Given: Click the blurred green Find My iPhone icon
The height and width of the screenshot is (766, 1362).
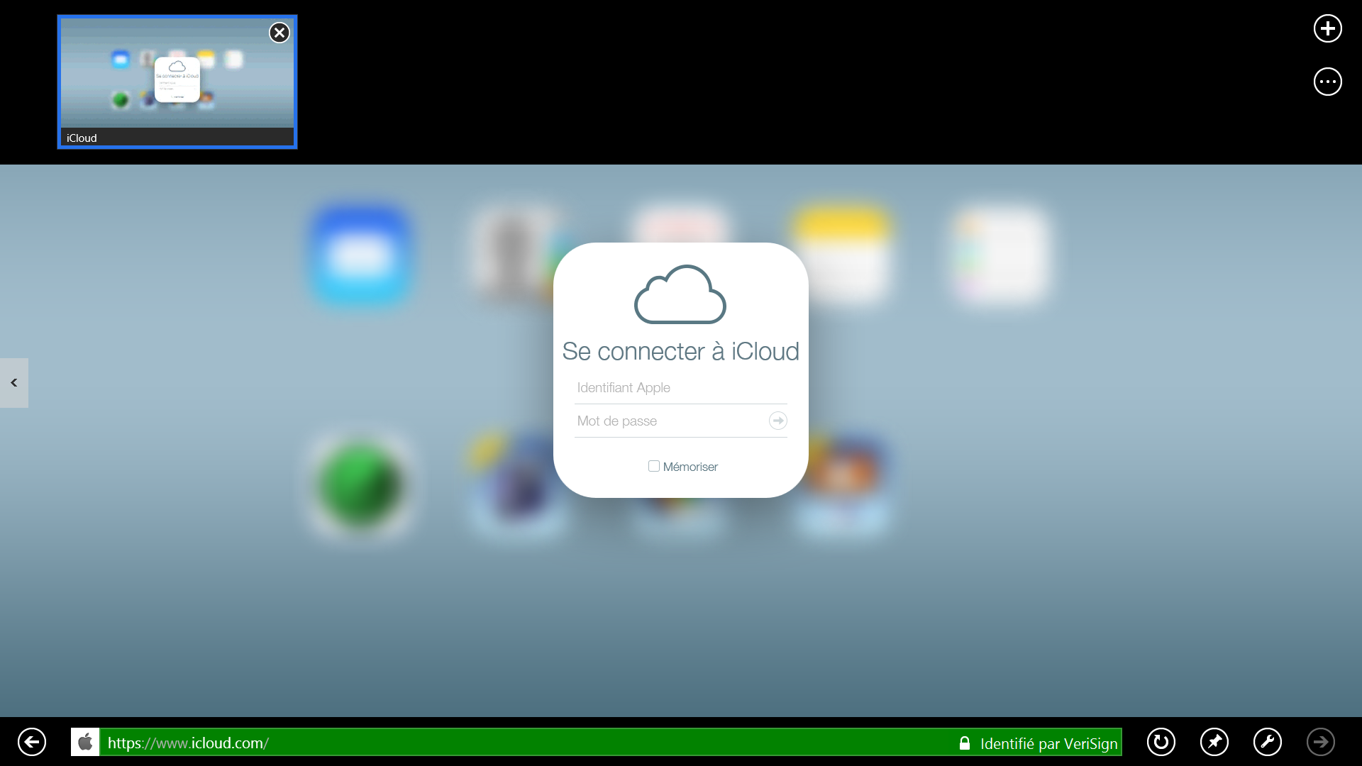Looking at the screenshot, I should pos(361,485).
